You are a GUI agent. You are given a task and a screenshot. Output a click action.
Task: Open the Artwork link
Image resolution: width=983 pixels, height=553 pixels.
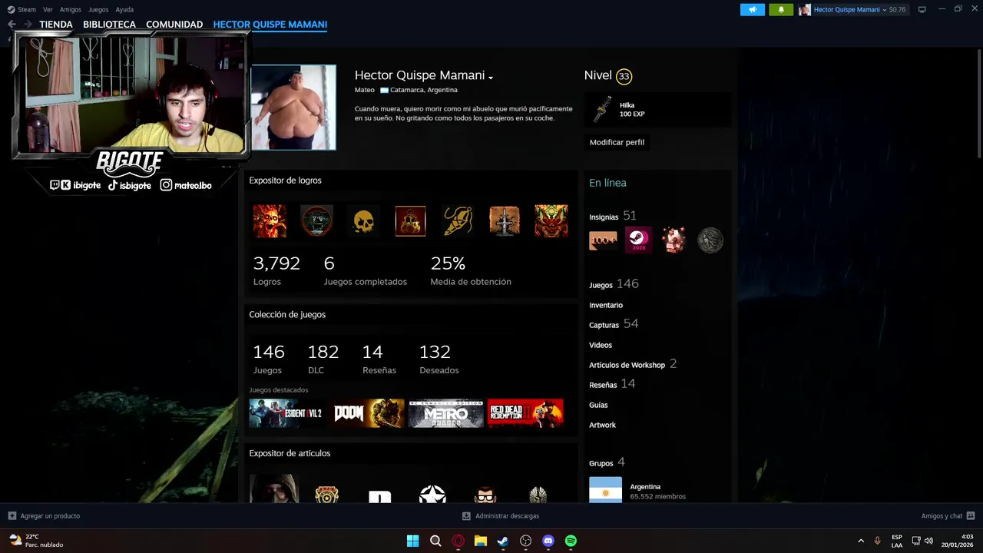pos(602,425)
